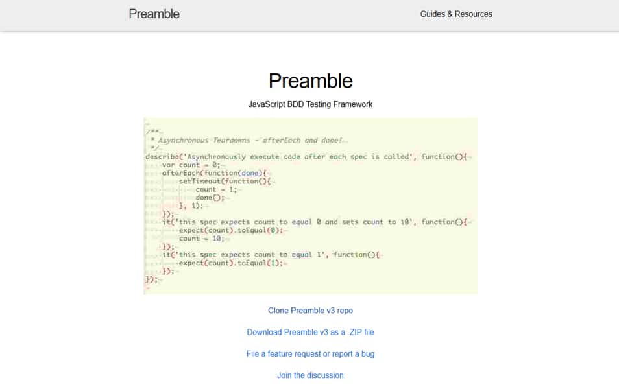Click the 'var count = 0;' code line
The width and height of the screenshot is (619, 389).
pyautogui.click(x=191, y=165)
